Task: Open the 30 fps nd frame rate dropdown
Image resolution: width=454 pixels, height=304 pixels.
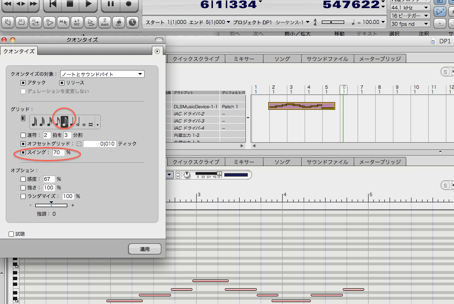Action: coord(410,24)
